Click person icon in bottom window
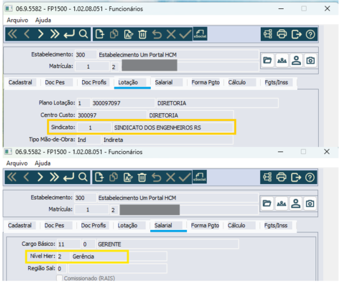The image size is (341, 284). click(296, 204)
